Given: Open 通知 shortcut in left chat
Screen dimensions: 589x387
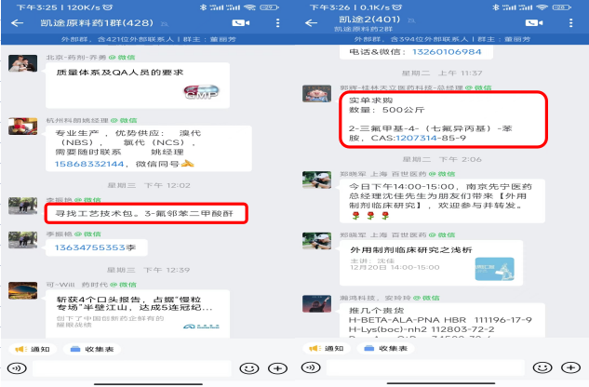Looking at the screenshot, I should pos(33,349).
